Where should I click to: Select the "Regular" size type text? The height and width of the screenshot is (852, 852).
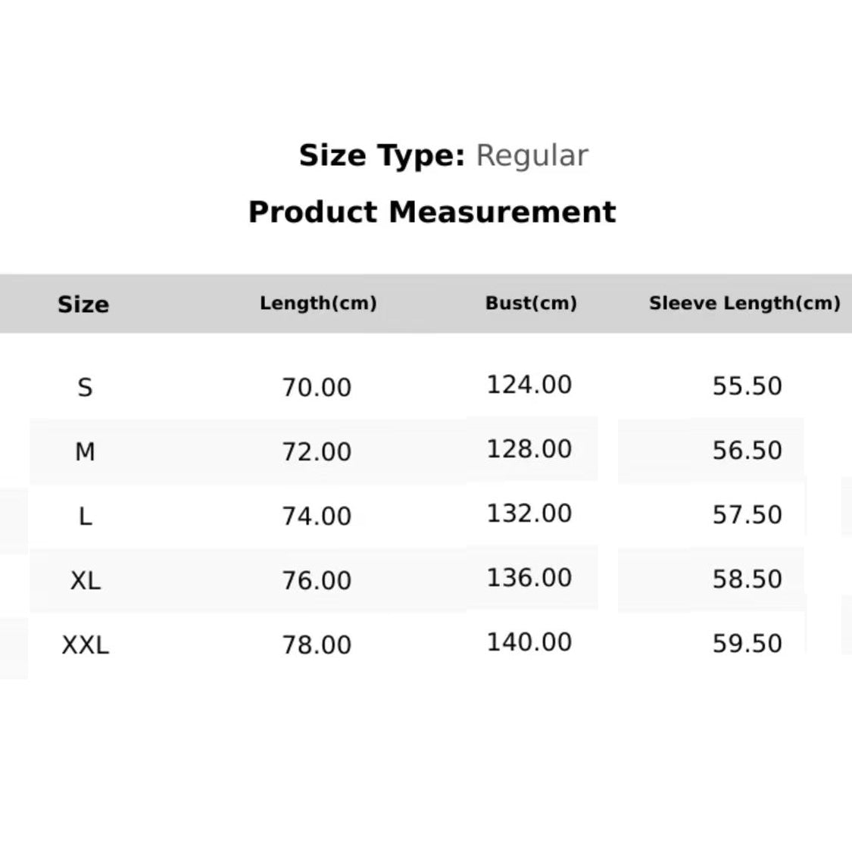(x=532, y=155)
